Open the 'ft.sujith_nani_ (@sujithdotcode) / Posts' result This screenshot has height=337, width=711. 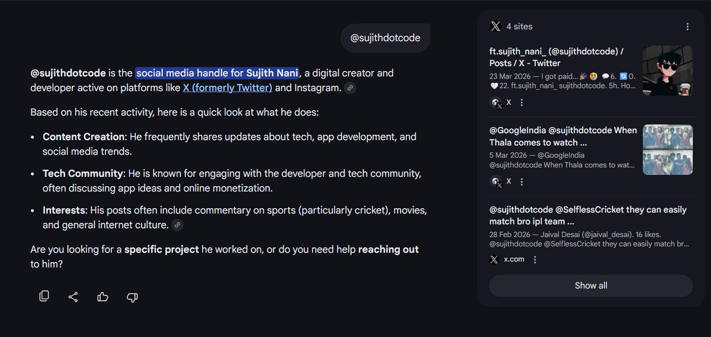[x=556, y=57]
